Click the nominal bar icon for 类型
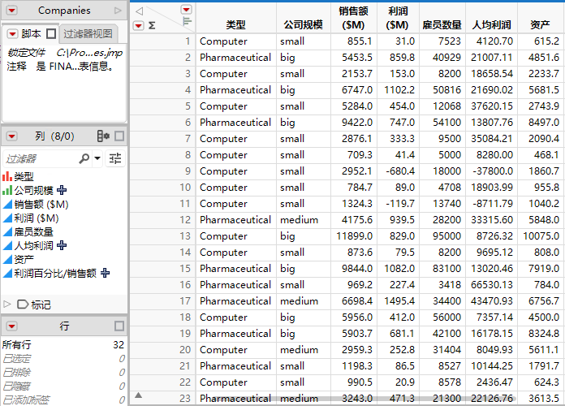Screen dimensions: 565x406 [x=7, y=176]
